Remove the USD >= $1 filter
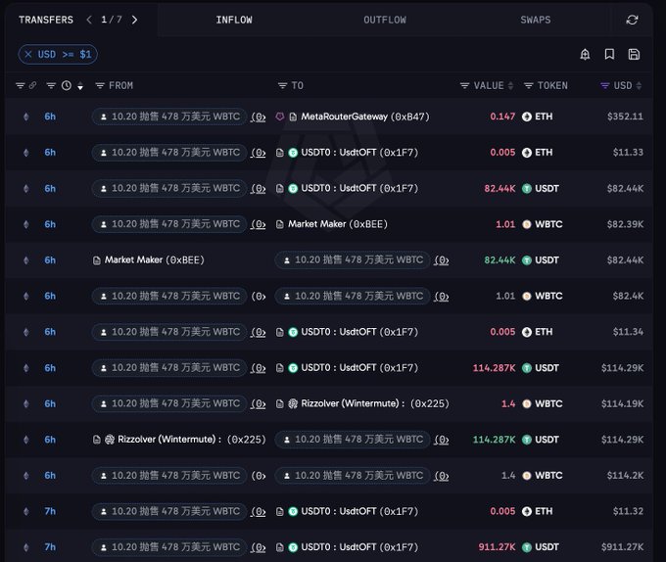This screenshot has width=666, height=562. coord(28,54)
